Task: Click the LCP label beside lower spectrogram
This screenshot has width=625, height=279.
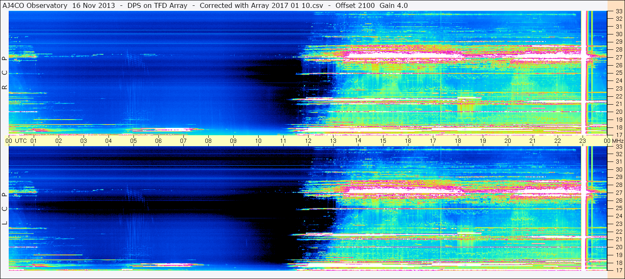Action: click(x=5, y=209)
